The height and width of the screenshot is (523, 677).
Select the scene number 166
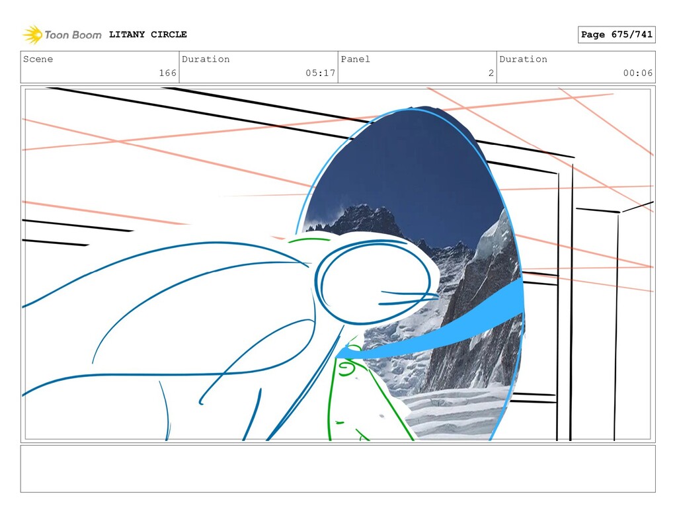point(167,73)
